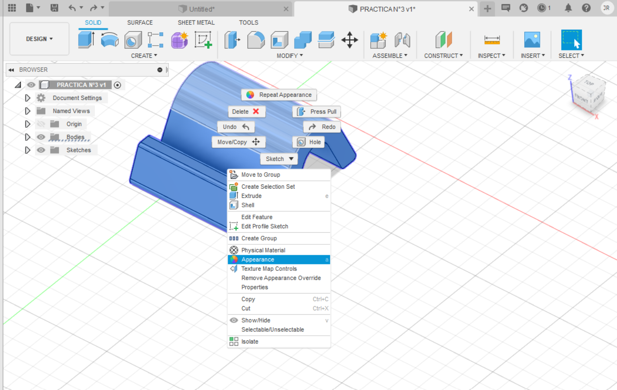Select the Press Pull toolbar icon
This screenshot has height=390, width=617.
pos(232,40)
